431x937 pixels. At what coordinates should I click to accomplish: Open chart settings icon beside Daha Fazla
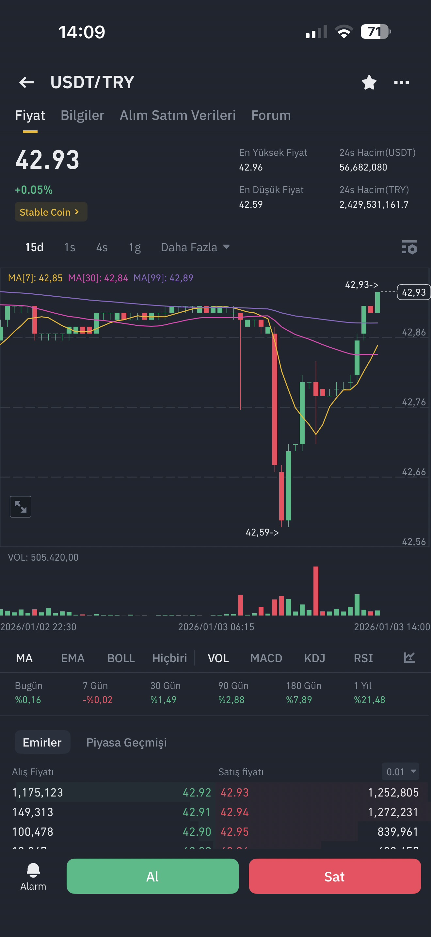[409, 247]
